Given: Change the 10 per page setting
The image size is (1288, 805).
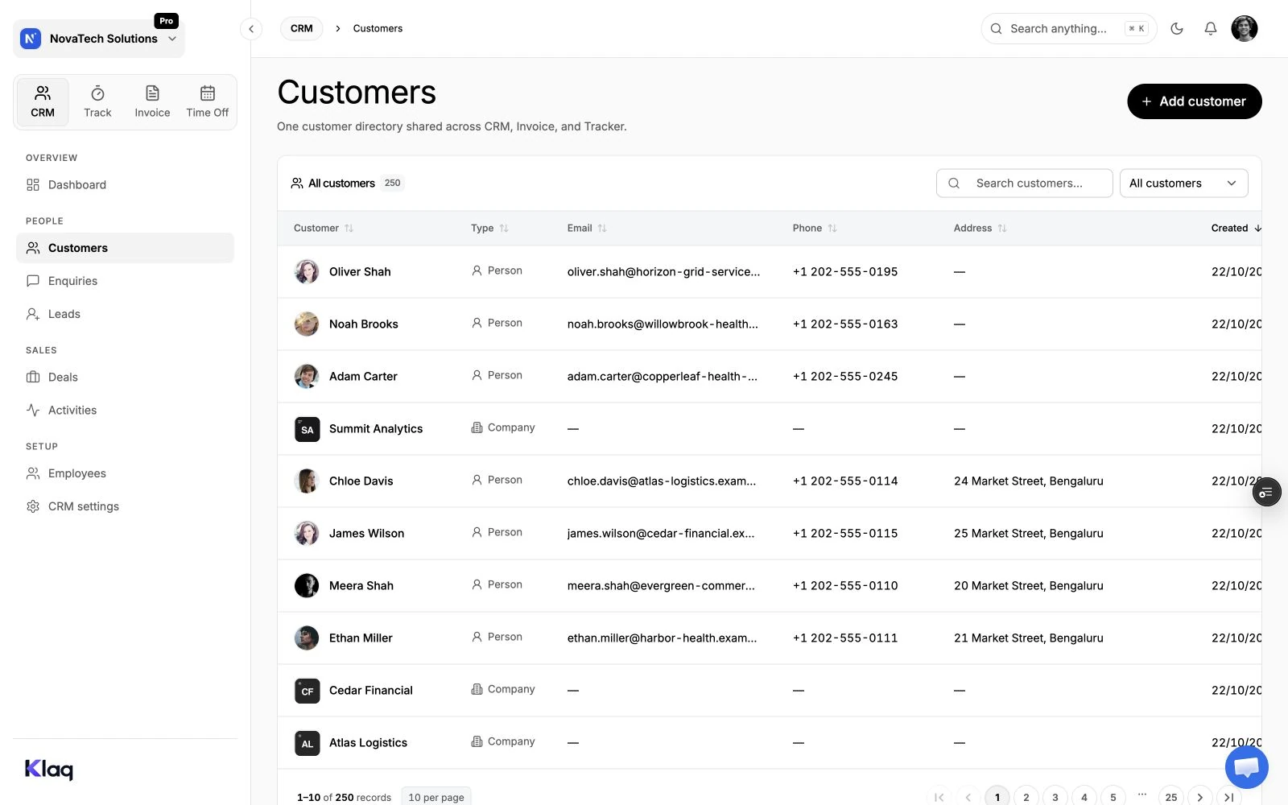Looking at the screenshot, I should (x=436, y=797).
